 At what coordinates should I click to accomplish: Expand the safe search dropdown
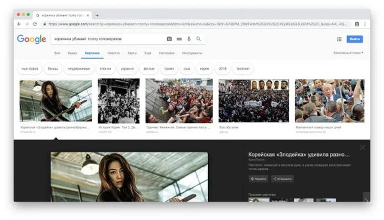click(x=348, y=53)
